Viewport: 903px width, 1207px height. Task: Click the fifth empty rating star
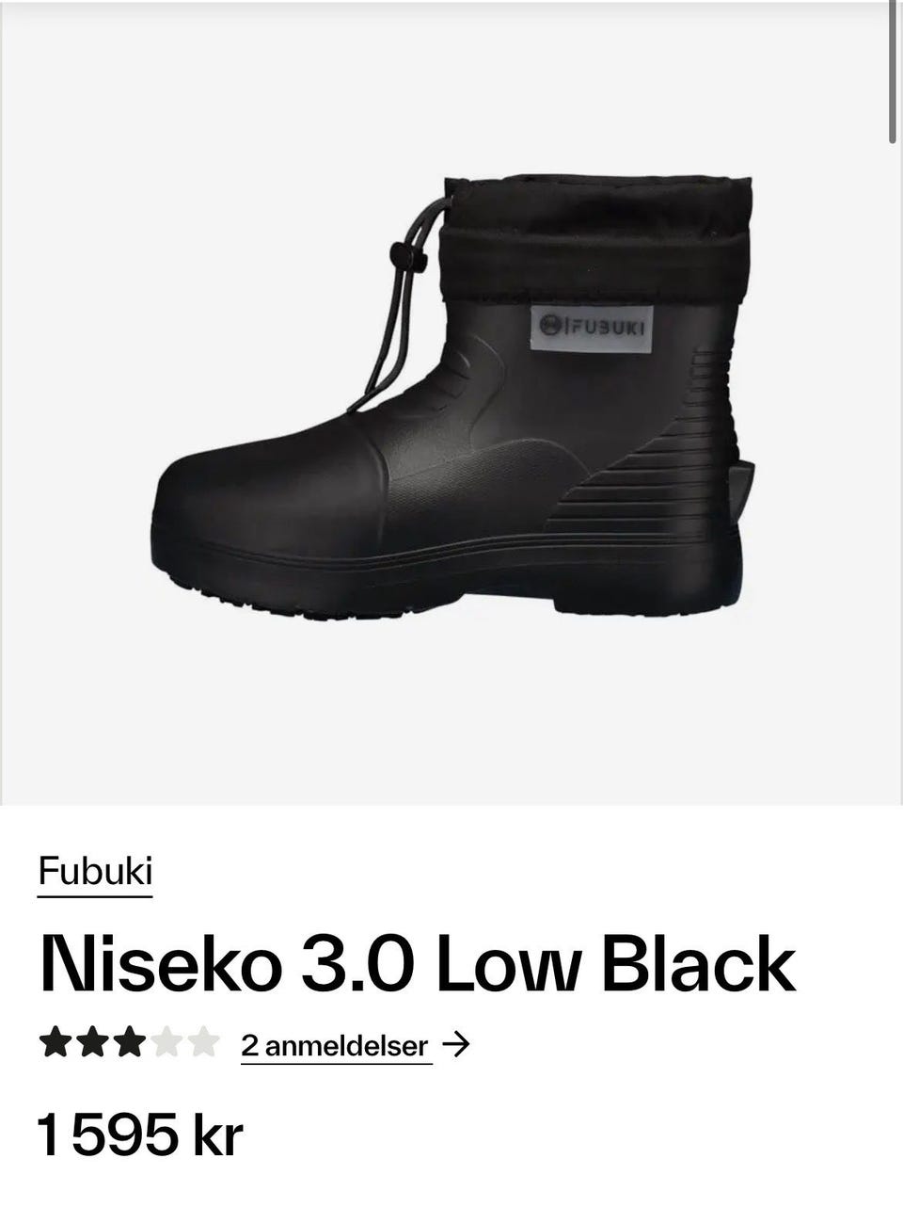[x=202, y=1043]
